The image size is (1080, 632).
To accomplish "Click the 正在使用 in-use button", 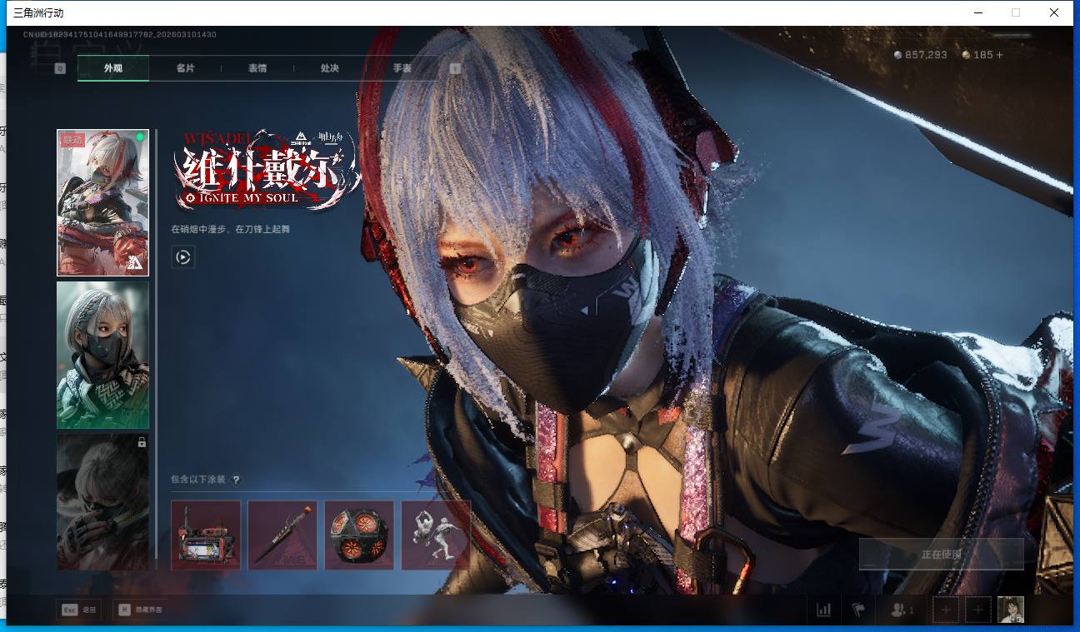I will point(942,555).
